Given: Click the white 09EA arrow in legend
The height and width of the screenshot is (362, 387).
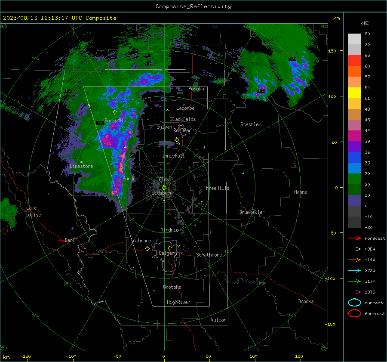Looking at the screenshot, I should 354,249.
